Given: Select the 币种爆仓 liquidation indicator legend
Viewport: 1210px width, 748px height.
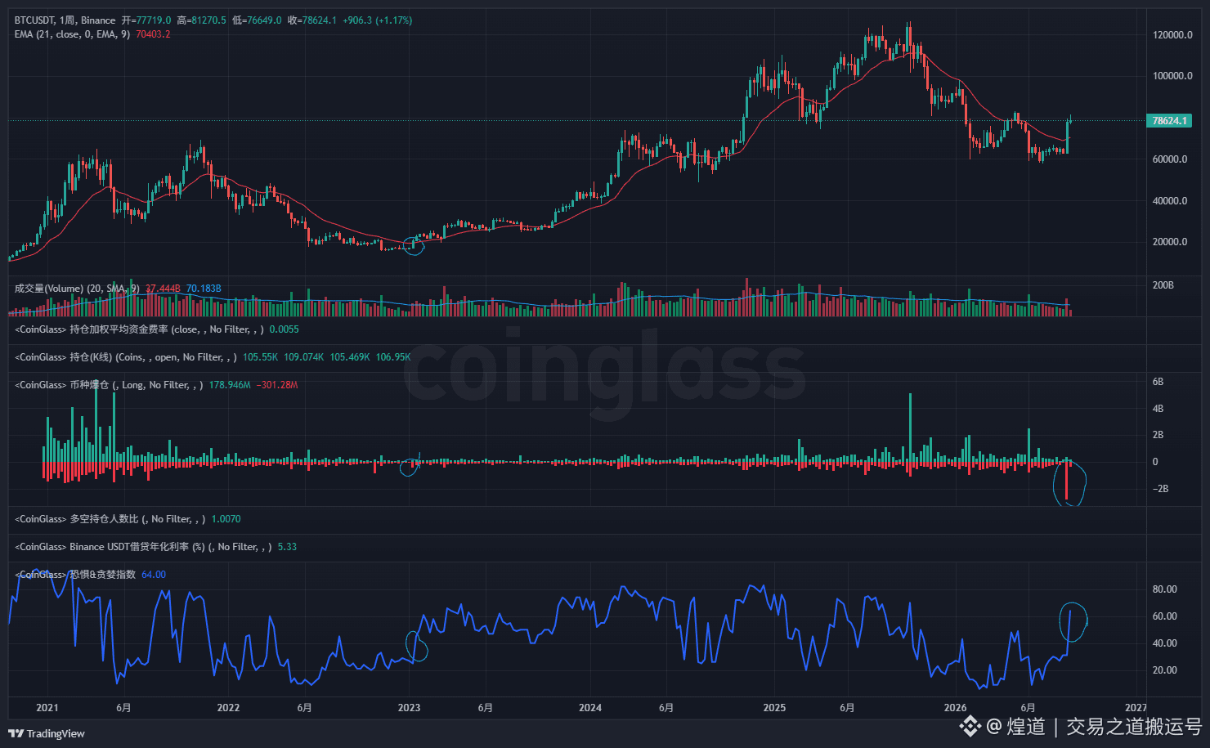Looking at the screenshot, I should point(109,385).
